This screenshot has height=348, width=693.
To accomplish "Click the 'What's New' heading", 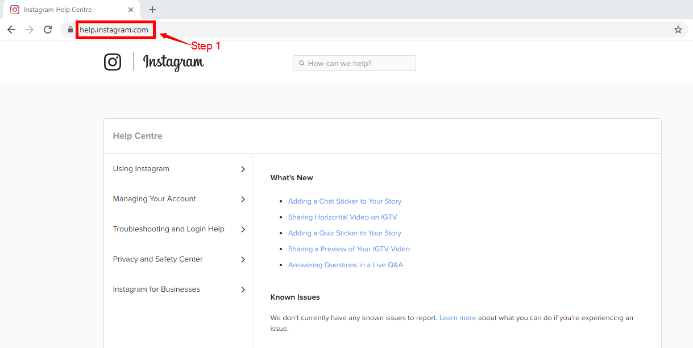I will pyautogui.click(x=292, y=178).
